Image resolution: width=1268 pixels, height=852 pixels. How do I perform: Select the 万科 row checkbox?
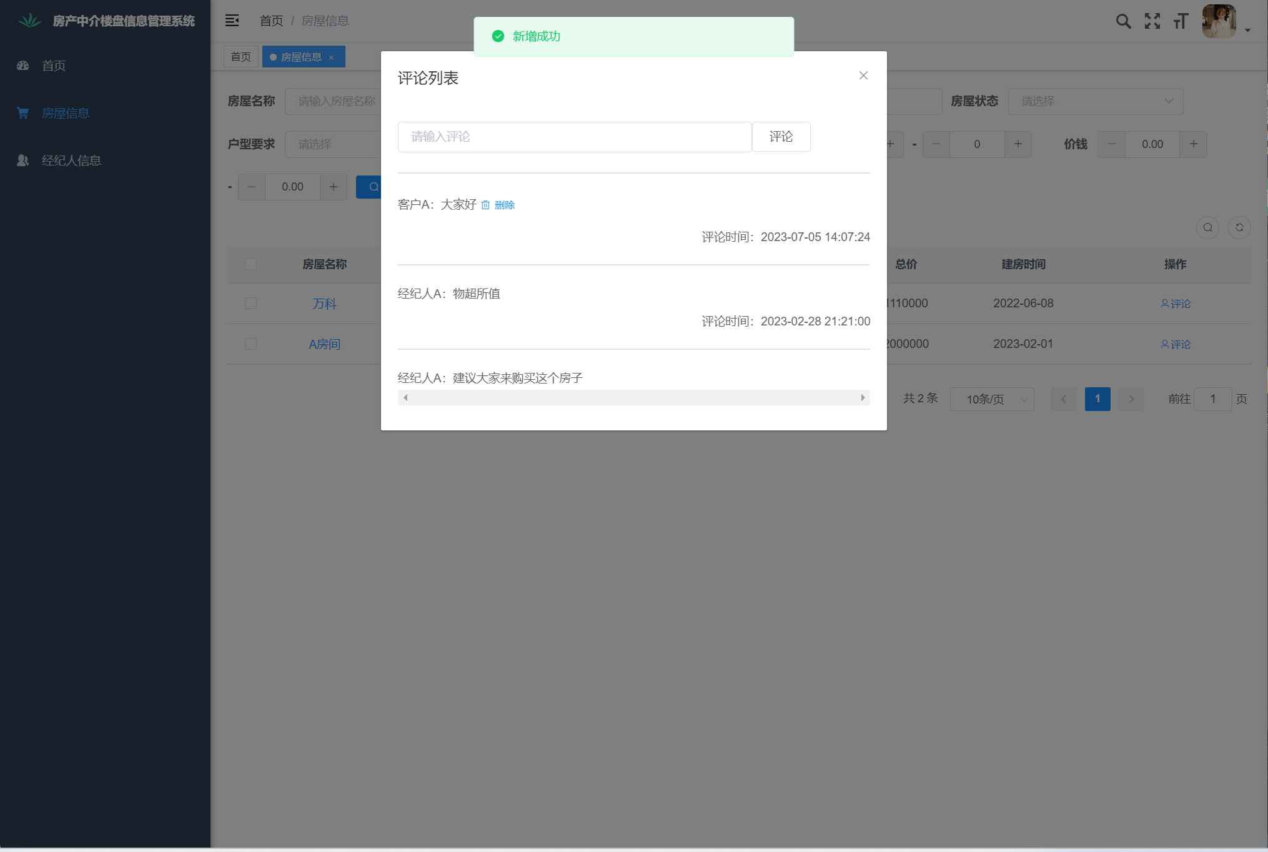(x=251, y=304)
